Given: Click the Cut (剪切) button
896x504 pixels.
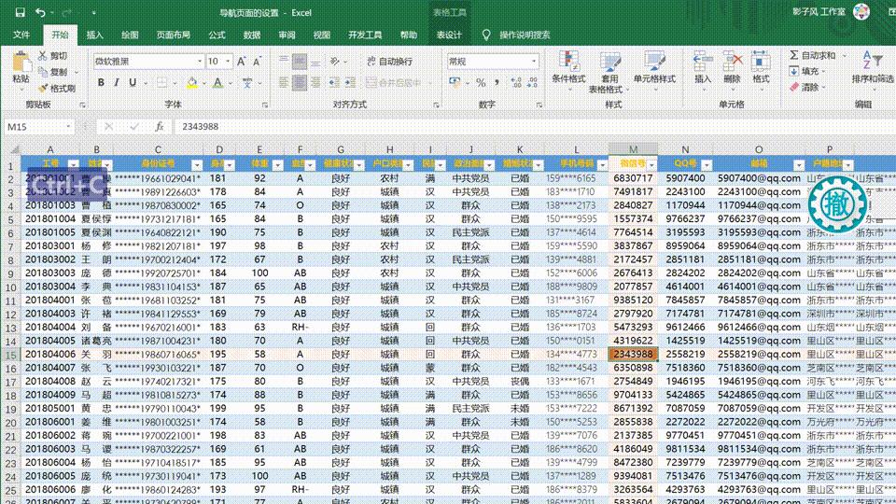Looking at the screenshot, I should (x=52, y=56).
